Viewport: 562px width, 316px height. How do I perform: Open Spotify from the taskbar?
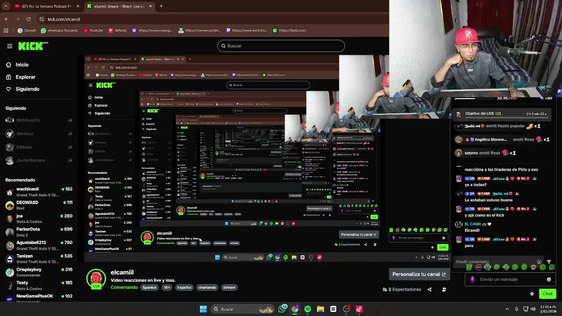click(x=307, y=309)
